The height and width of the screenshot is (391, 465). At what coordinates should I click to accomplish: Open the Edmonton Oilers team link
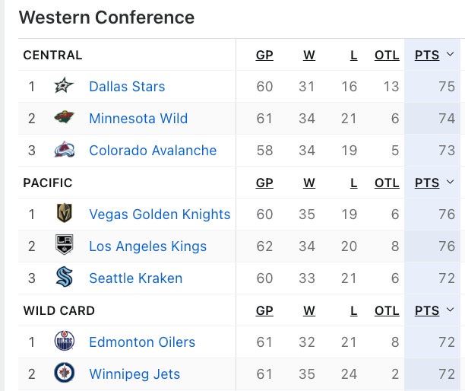[x=142, y=342]
